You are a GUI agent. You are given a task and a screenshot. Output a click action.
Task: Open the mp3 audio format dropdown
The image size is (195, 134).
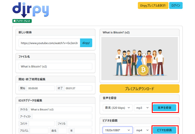pyautogui.click(x=143, y=108)
